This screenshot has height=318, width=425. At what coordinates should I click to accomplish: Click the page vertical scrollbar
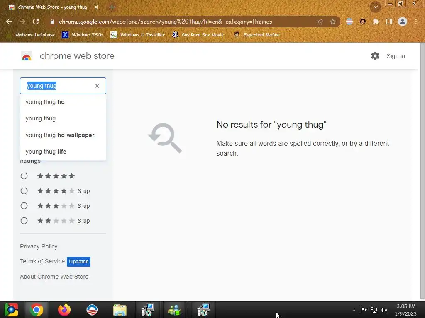click(x=422, y=170)
